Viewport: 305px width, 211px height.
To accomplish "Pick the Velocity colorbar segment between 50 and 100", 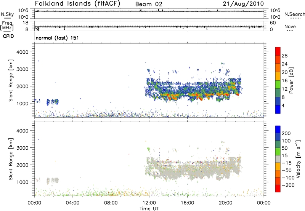I will (x=278, y=144).
